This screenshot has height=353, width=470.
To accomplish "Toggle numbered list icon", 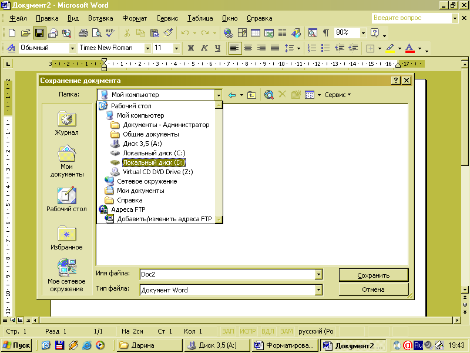I will (x=312, y=48).
